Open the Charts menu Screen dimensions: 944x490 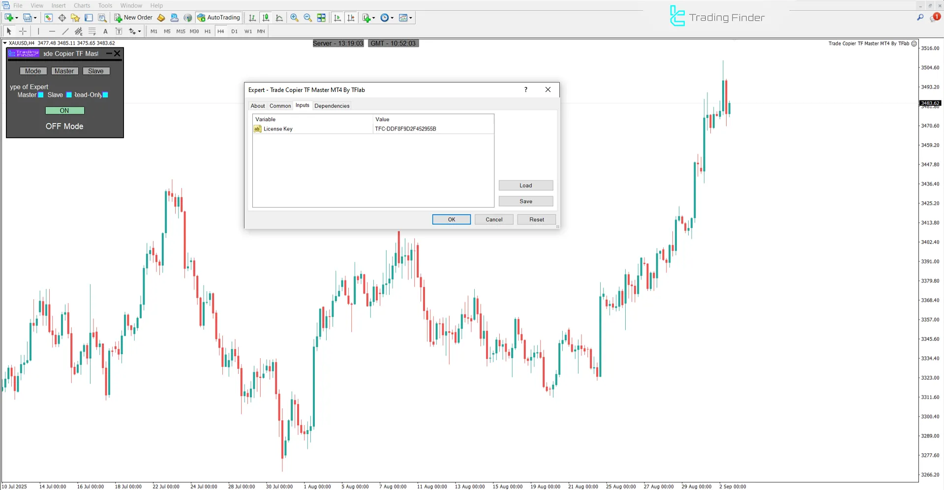pos(82,5)
